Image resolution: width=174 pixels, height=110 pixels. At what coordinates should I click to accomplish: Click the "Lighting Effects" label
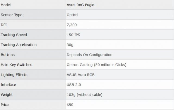coord(14,75)
